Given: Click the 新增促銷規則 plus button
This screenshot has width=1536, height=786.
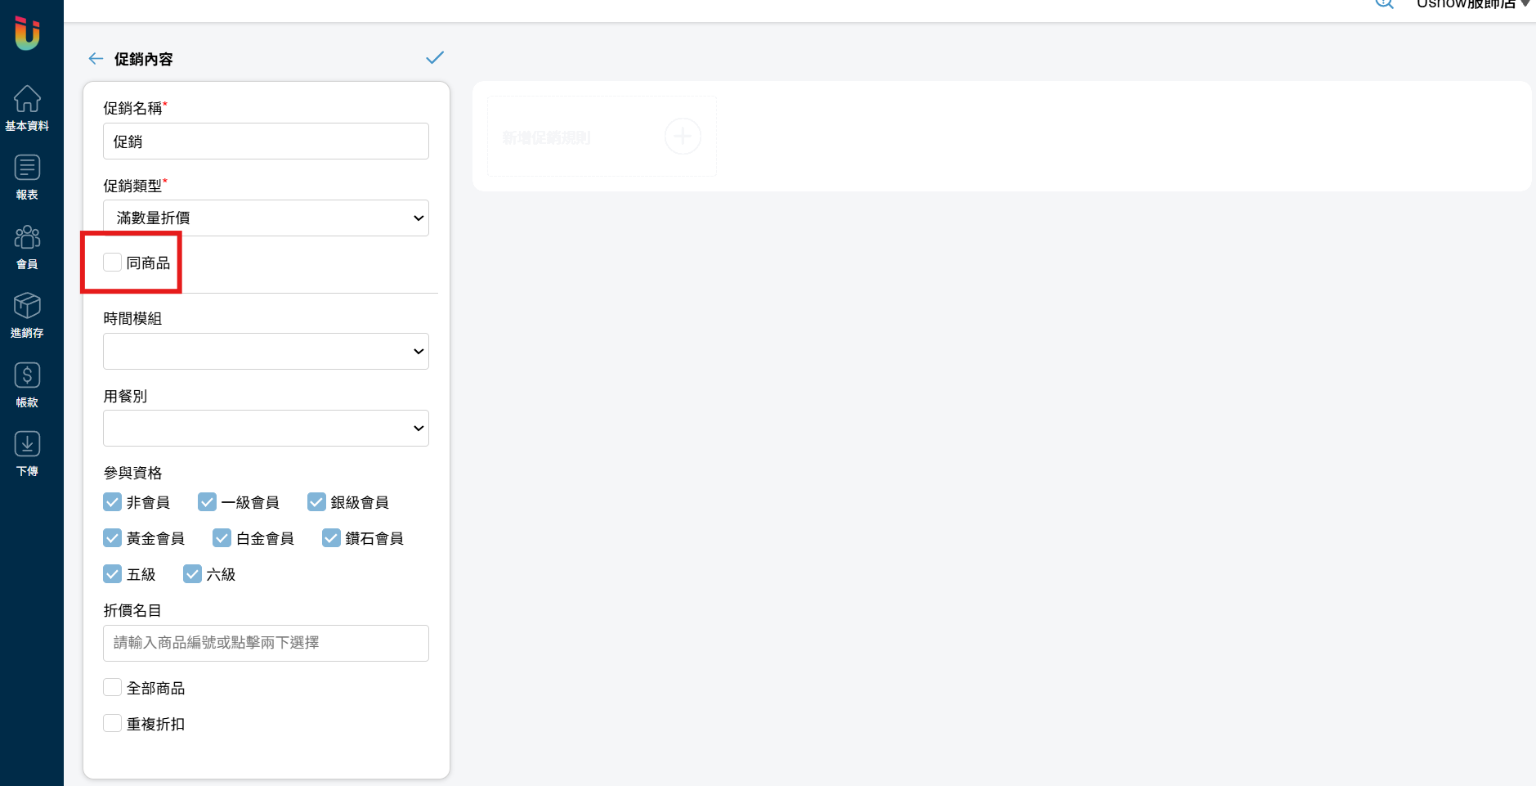Looking at the screenshot, I should pos(683,136).
